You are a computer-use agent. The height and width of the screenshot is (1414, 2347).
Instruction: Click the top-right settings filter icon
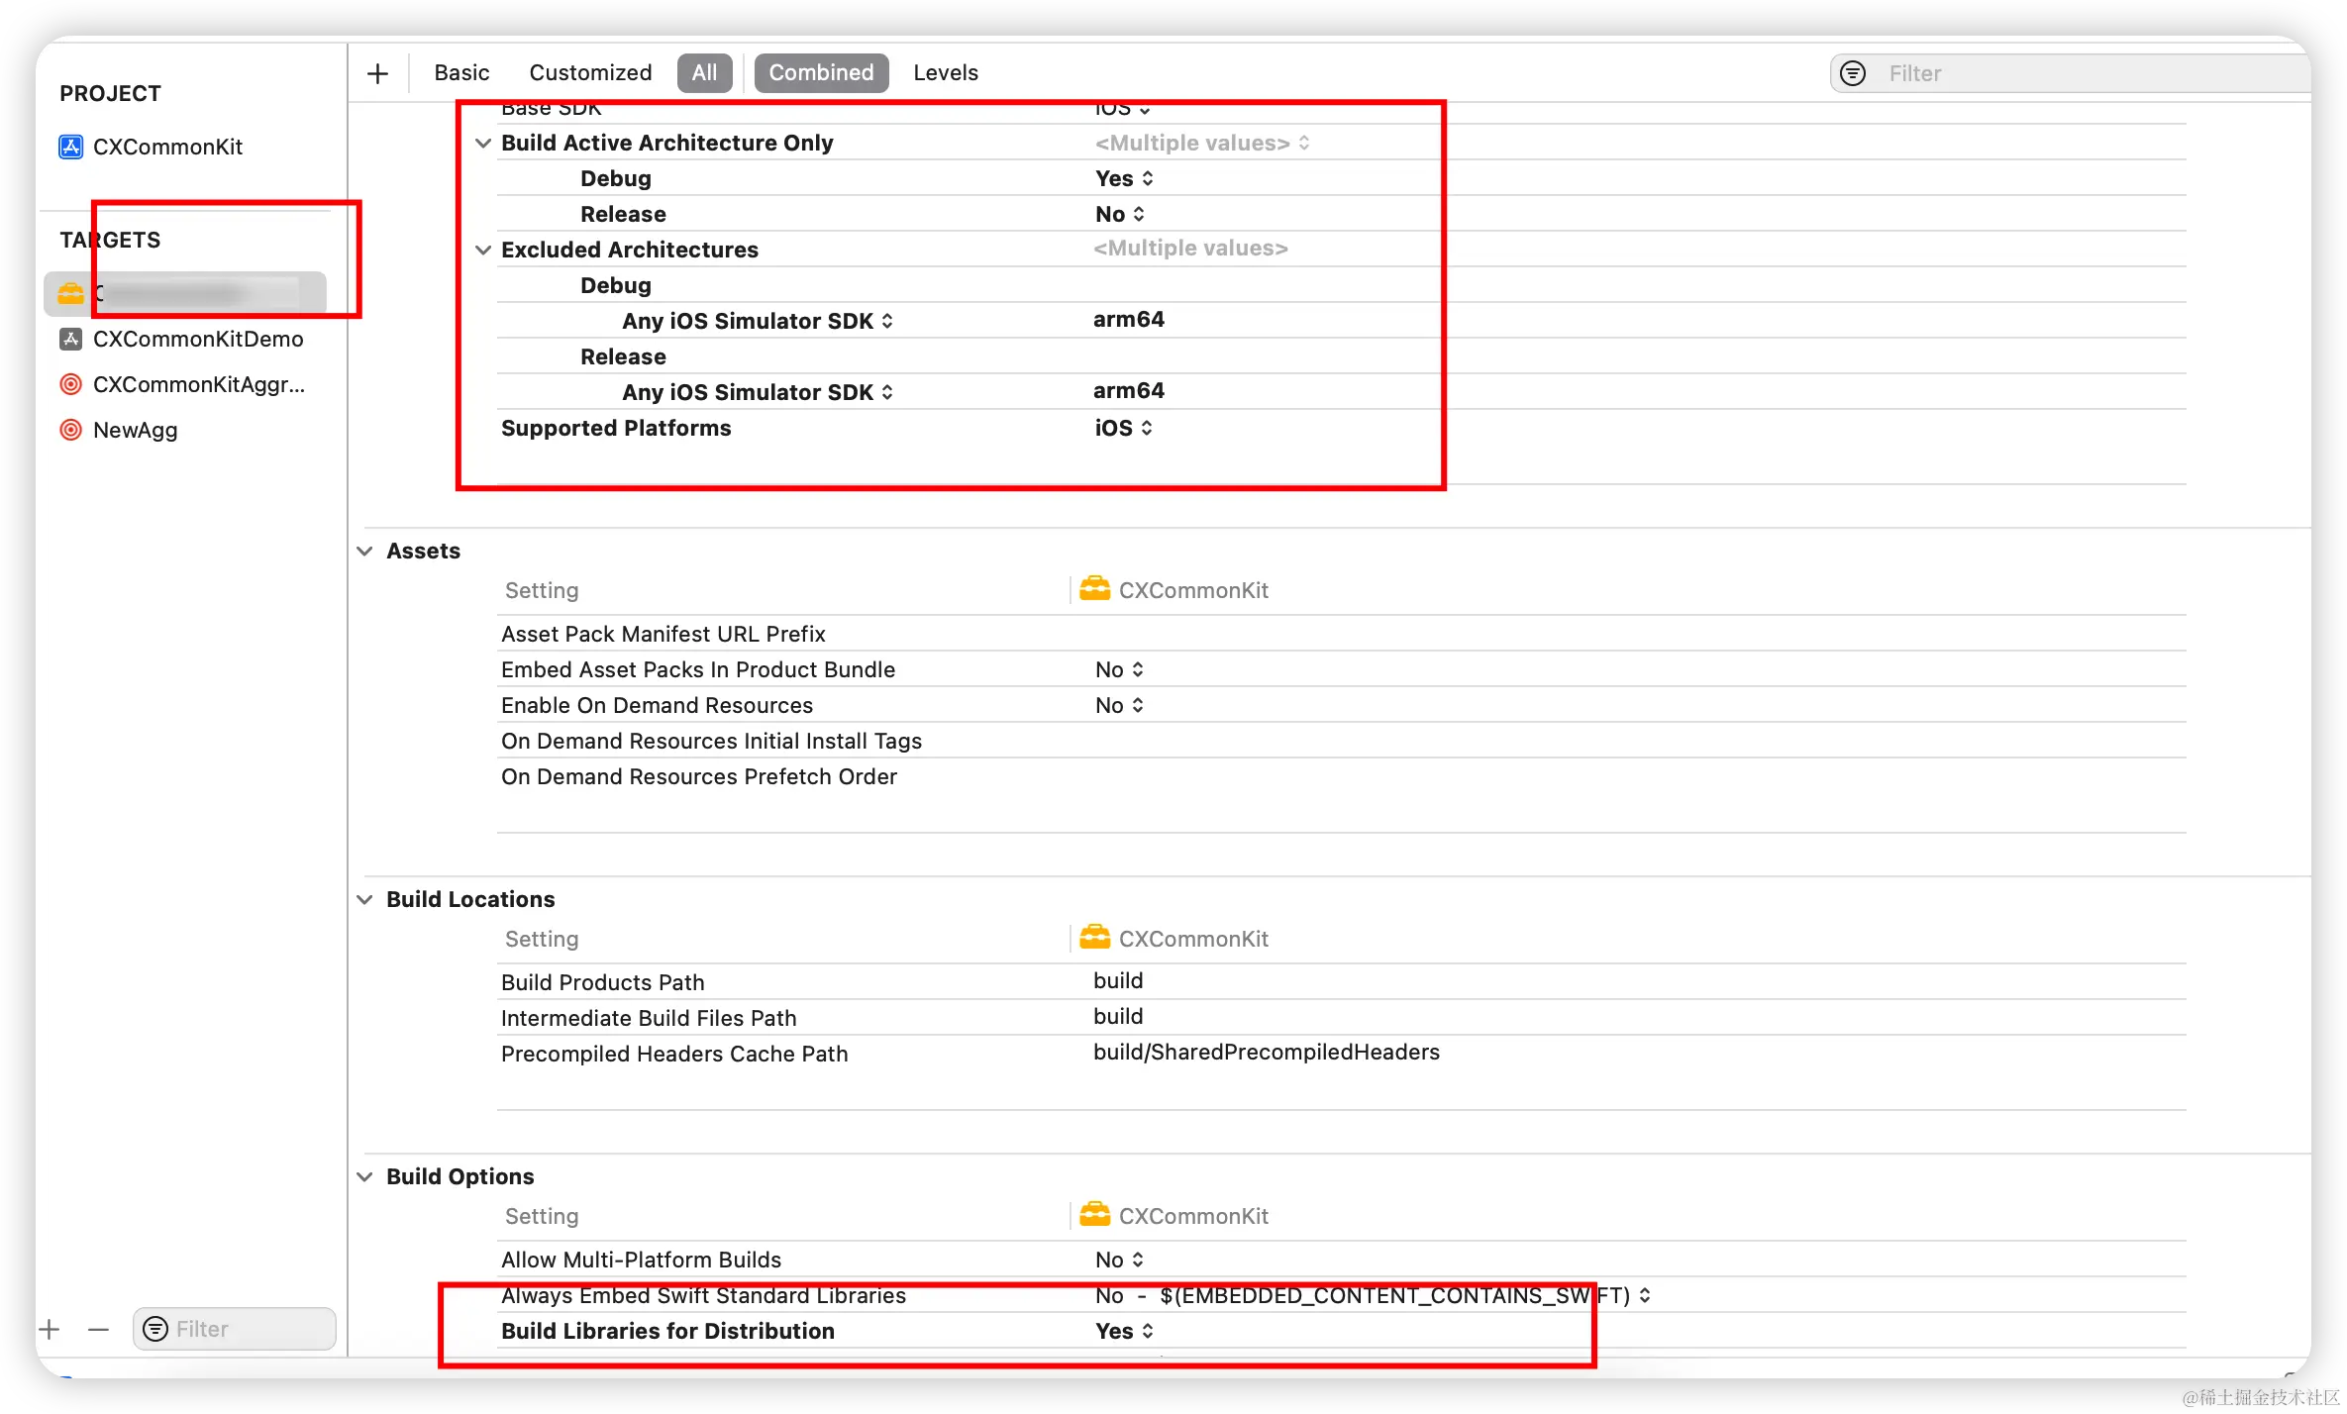(1852, 73)
